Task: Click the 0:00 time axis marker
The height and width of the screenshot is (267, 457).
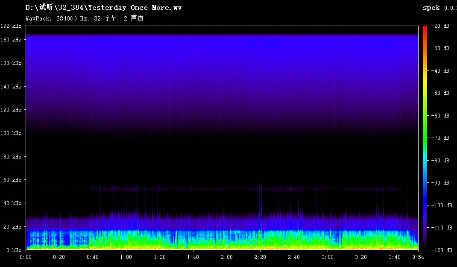Action: click(26, 257)
